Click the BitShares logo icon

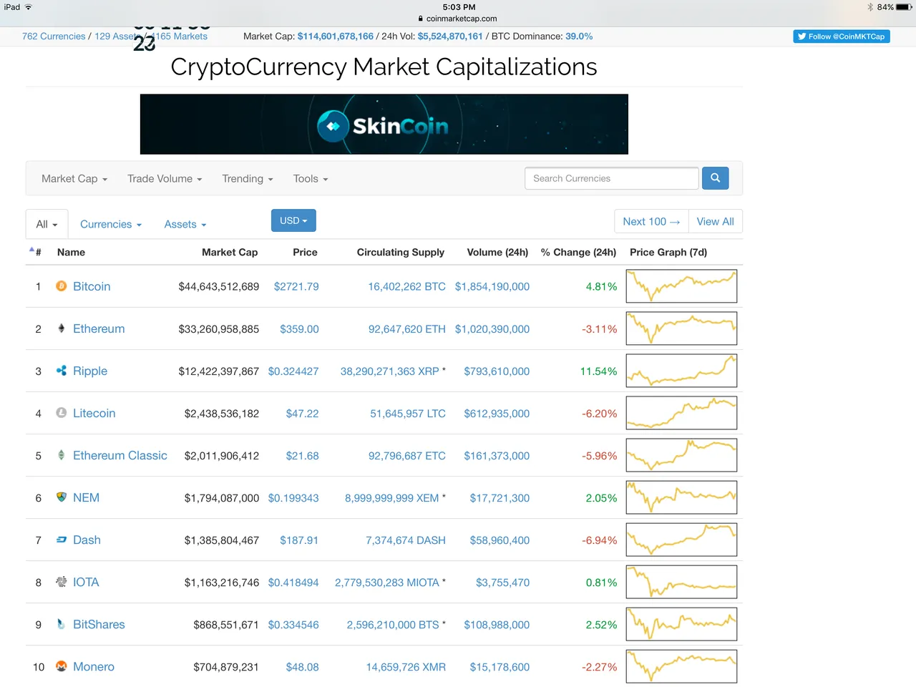click(x=62, y=624)
